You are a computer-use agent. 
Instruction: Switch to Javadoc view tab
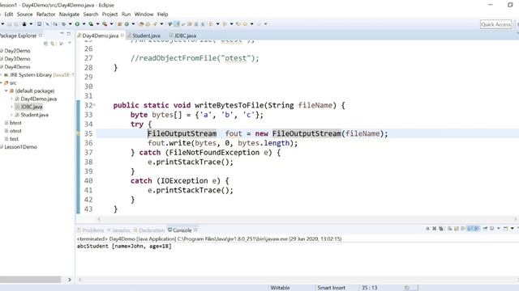point(119,230)
